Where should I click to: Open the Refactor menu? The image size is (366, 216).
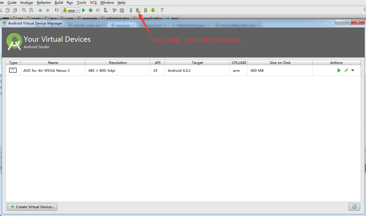coord(44,3)
